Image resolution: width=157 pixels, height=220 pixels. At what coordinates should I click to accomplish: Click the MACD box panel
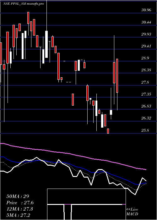(x=86, y=204)
